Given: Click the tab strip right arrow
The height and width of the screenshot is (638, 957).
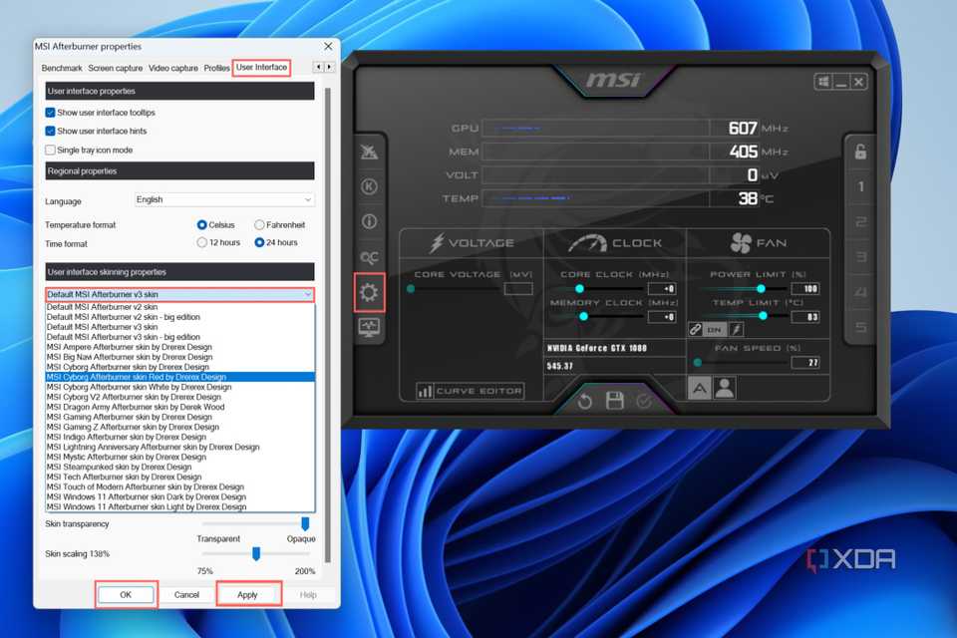Looking at the screenshot, I should tap(330, 67).
